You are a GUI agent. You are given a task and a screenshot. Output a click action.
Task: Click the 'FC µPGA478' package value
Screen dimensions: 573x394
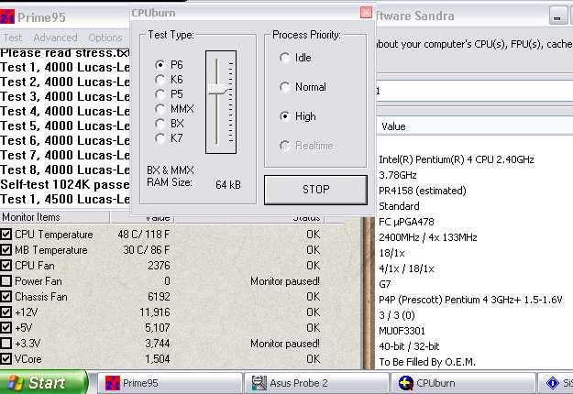(406, 222)
